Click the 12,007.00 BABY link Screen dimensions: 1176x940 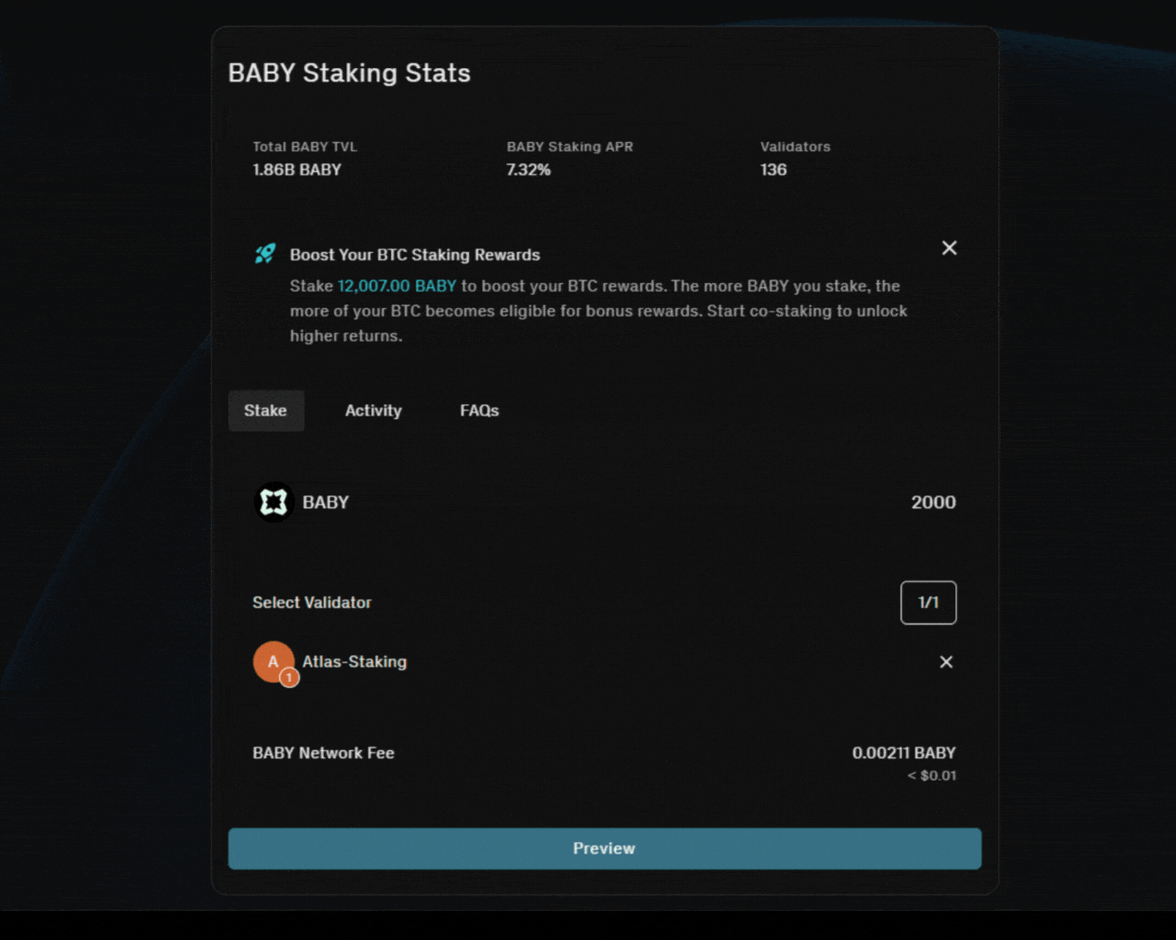click(x=396, y=285)
